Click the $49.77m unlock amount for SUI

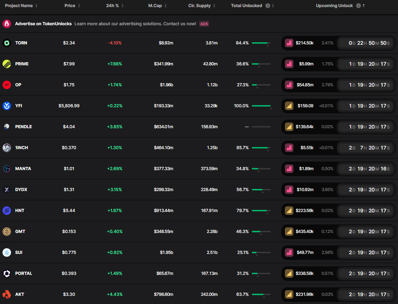click(305, 252)
